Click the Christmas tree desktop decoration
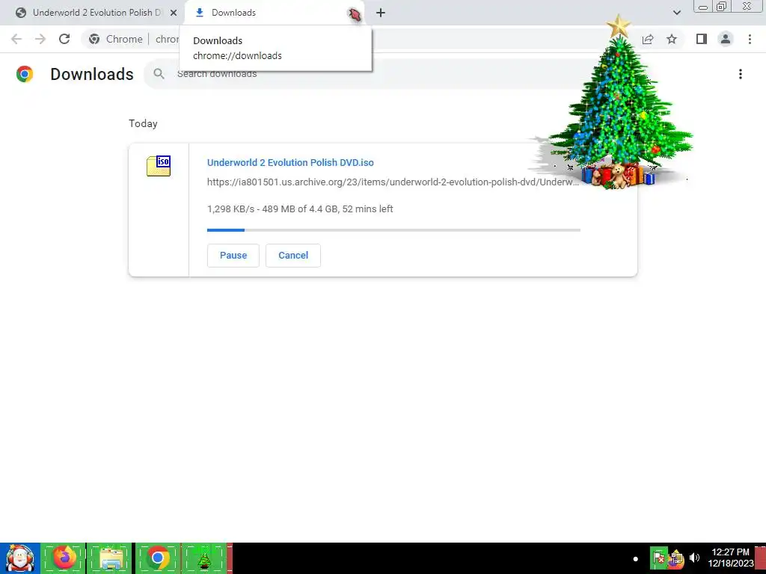Image resolution: width=766 pixels, height=574 pixels. point(618,102)
